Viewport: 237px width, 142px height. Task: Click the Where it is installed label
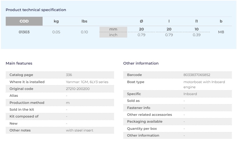pyautogui.click(x=27, y=82)
